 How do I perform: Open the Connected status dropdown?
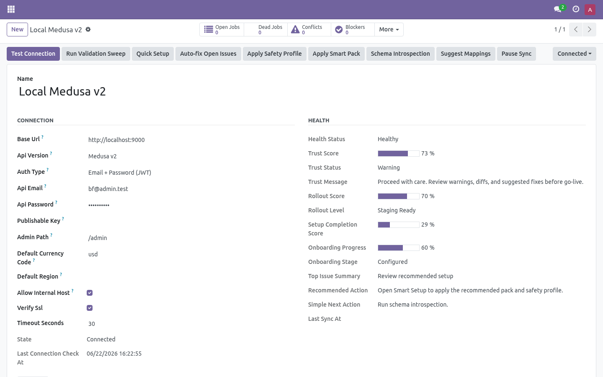[x=575, y=54]
